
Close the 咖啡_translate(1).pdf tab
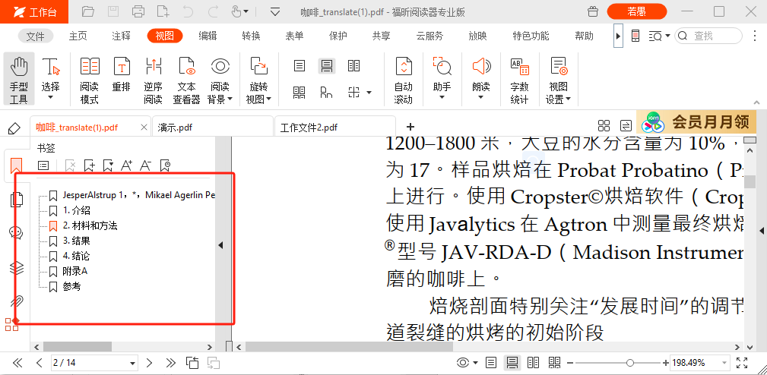(144, 128)
